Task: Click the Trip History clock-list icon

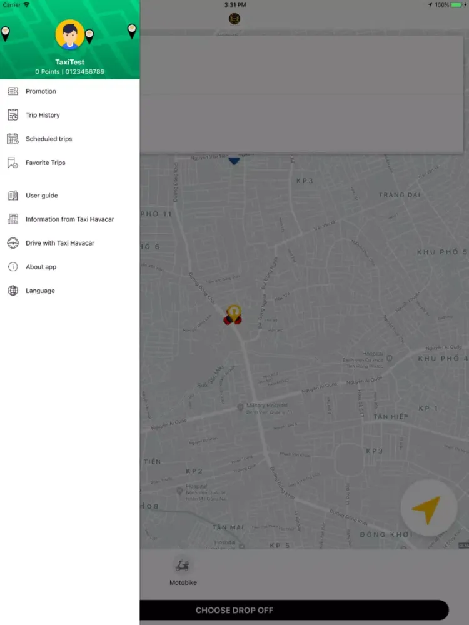Action: [x=13, y=115]
